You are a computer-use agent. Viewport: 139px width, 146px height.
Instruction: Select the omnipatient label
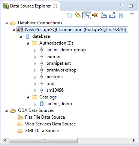coord(58,63)
